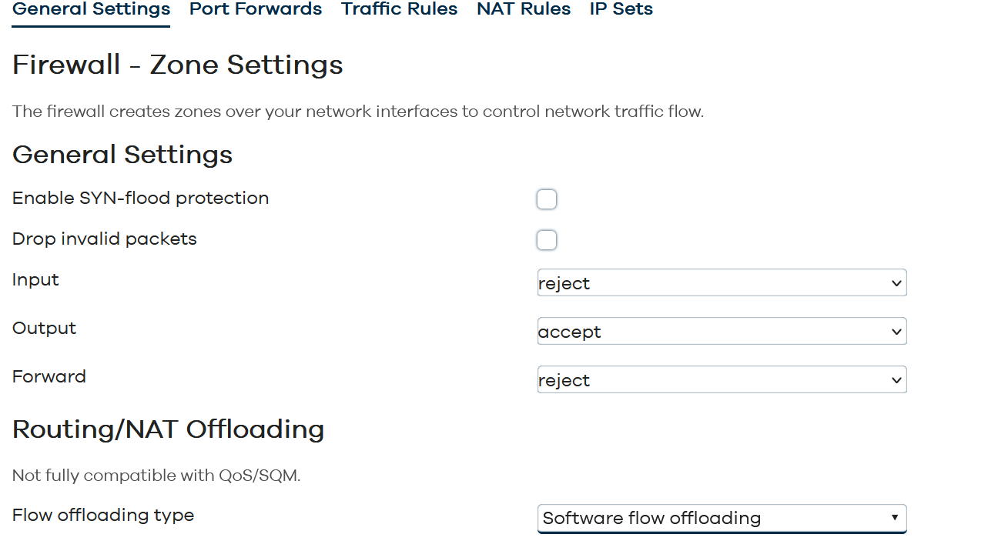The image size is (998, 551).
Task: Click the General Settings tab
Action: (x=91, y=9)
